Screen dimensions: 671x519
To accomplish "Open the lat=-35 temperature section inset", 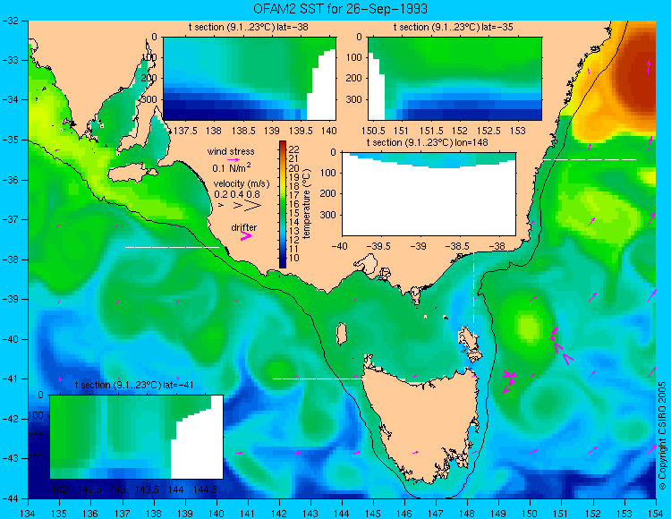I will [454, 79].
